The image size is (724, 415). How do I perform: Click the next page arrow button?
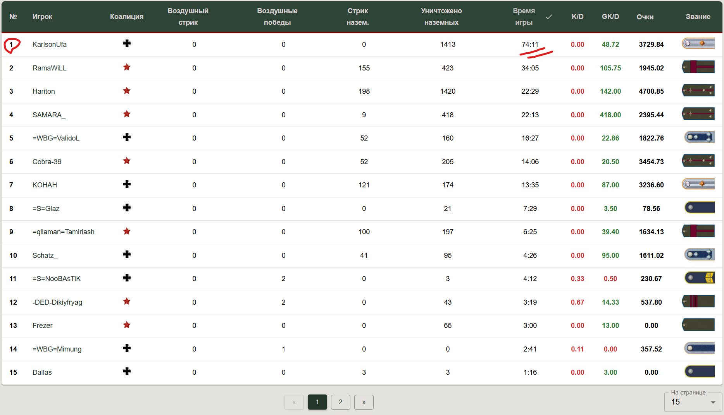[x=364, y=402]
